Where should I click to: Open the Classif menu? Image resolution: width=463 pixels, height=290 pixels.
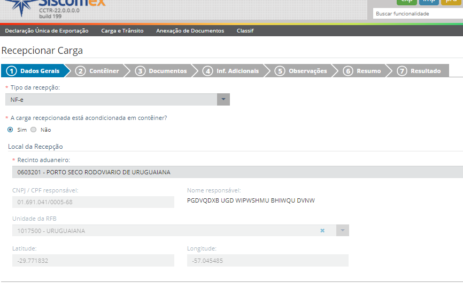[245, 30]
